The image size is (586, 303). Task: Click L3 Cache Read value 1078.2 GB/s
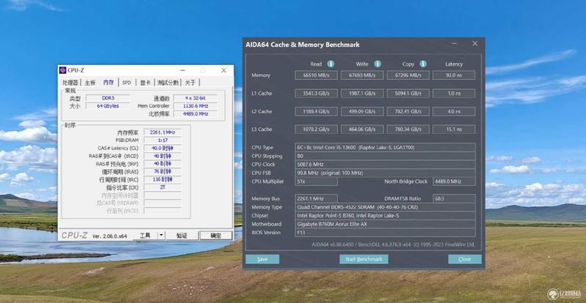(x=316, y=130)
